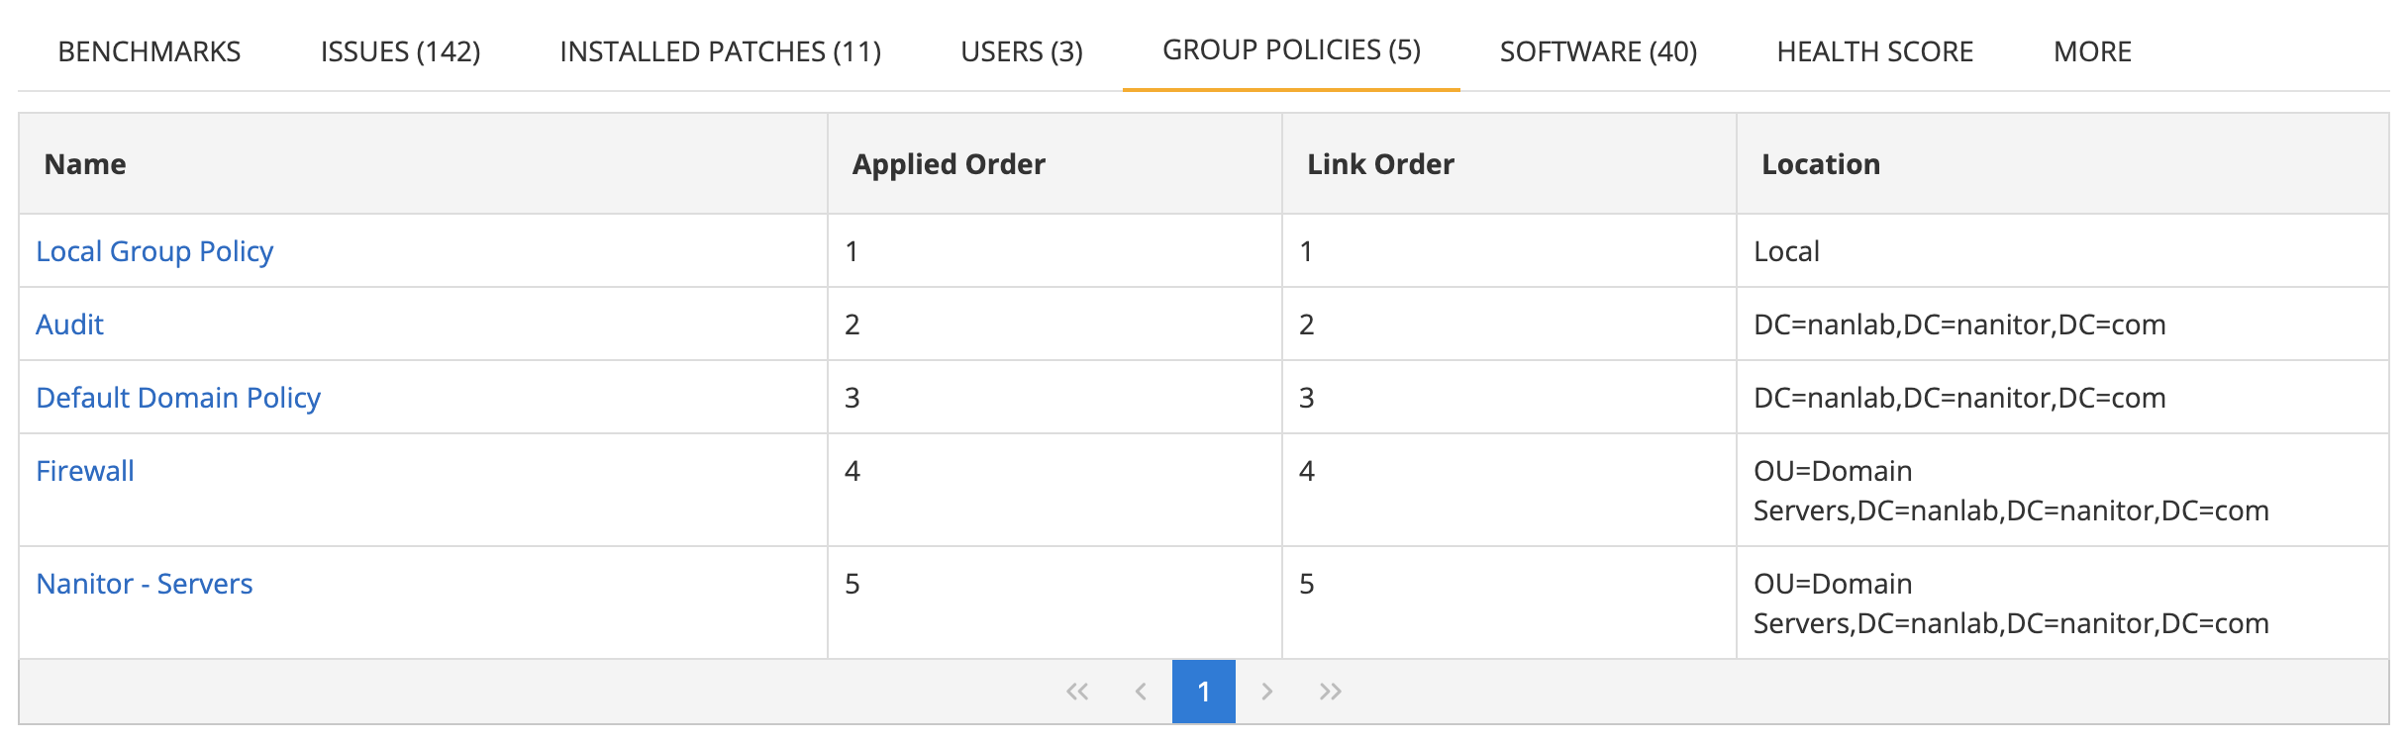Open the Software (40) tab
The width and height of the screenshot is (2408, 742).
tap(1598, 51)
